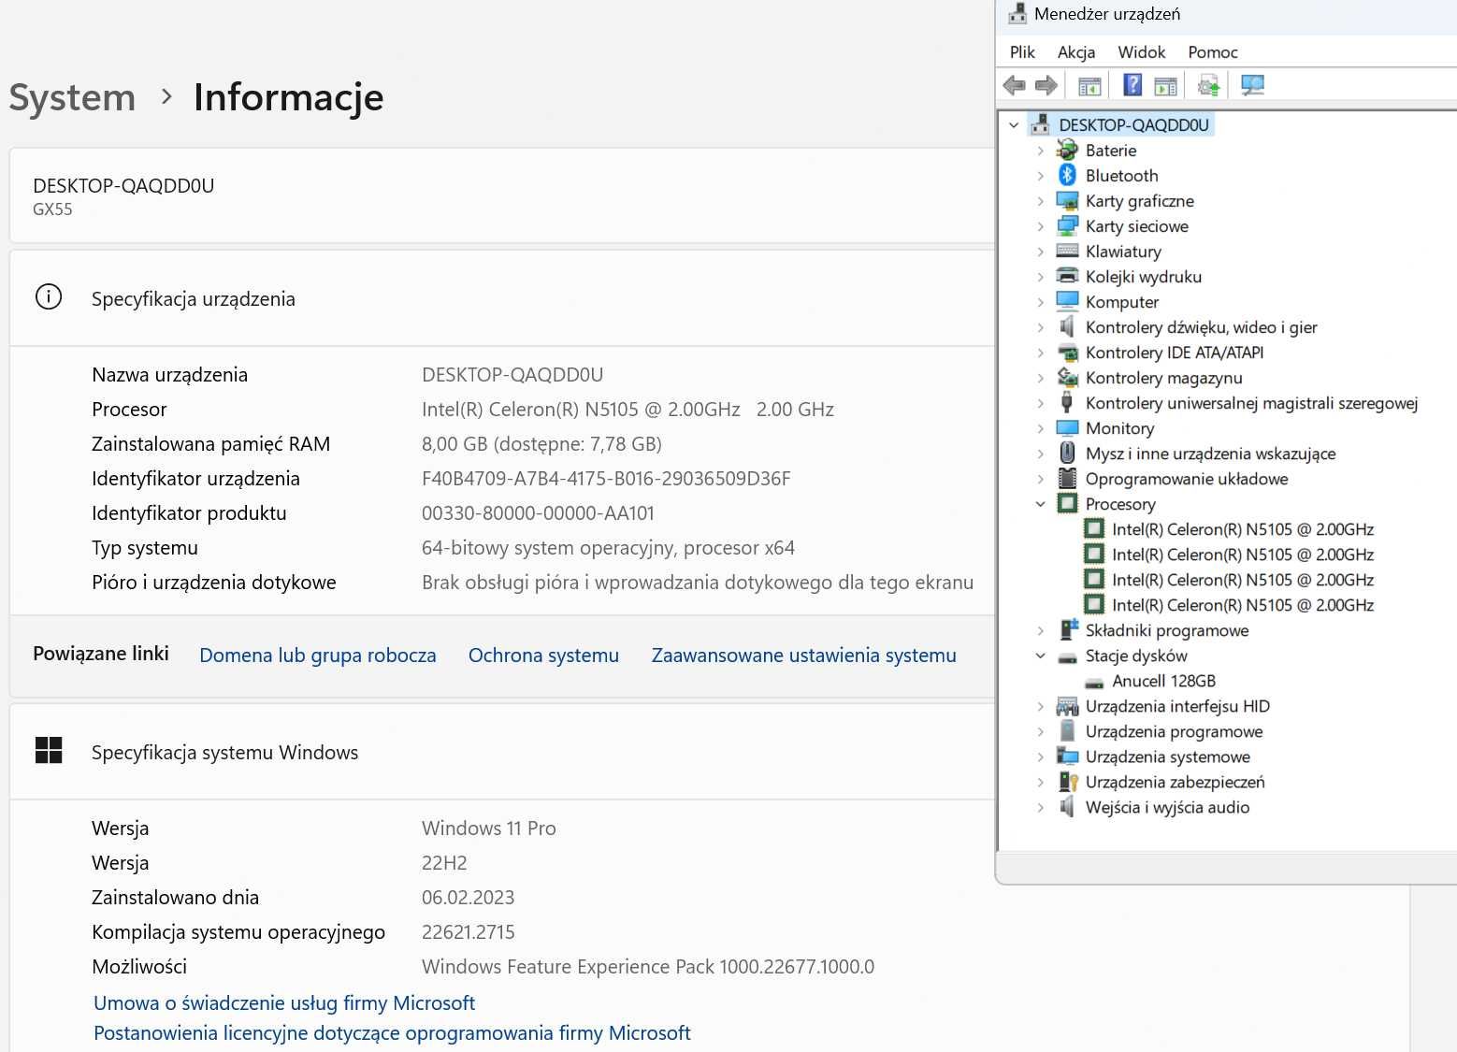Collapse the DESKTOP-QAQDD0U root node
Viewport: 1457px width, 1052px height.
[x=1014, y=124]
